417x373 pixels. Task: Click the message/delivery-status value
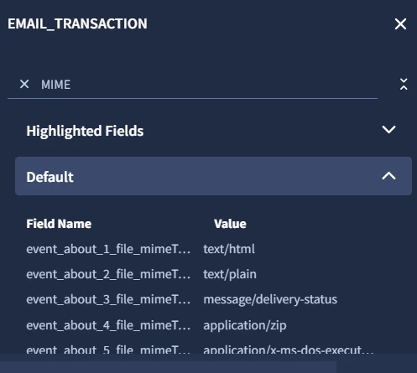pyautogui.click(x=270, y=299)
